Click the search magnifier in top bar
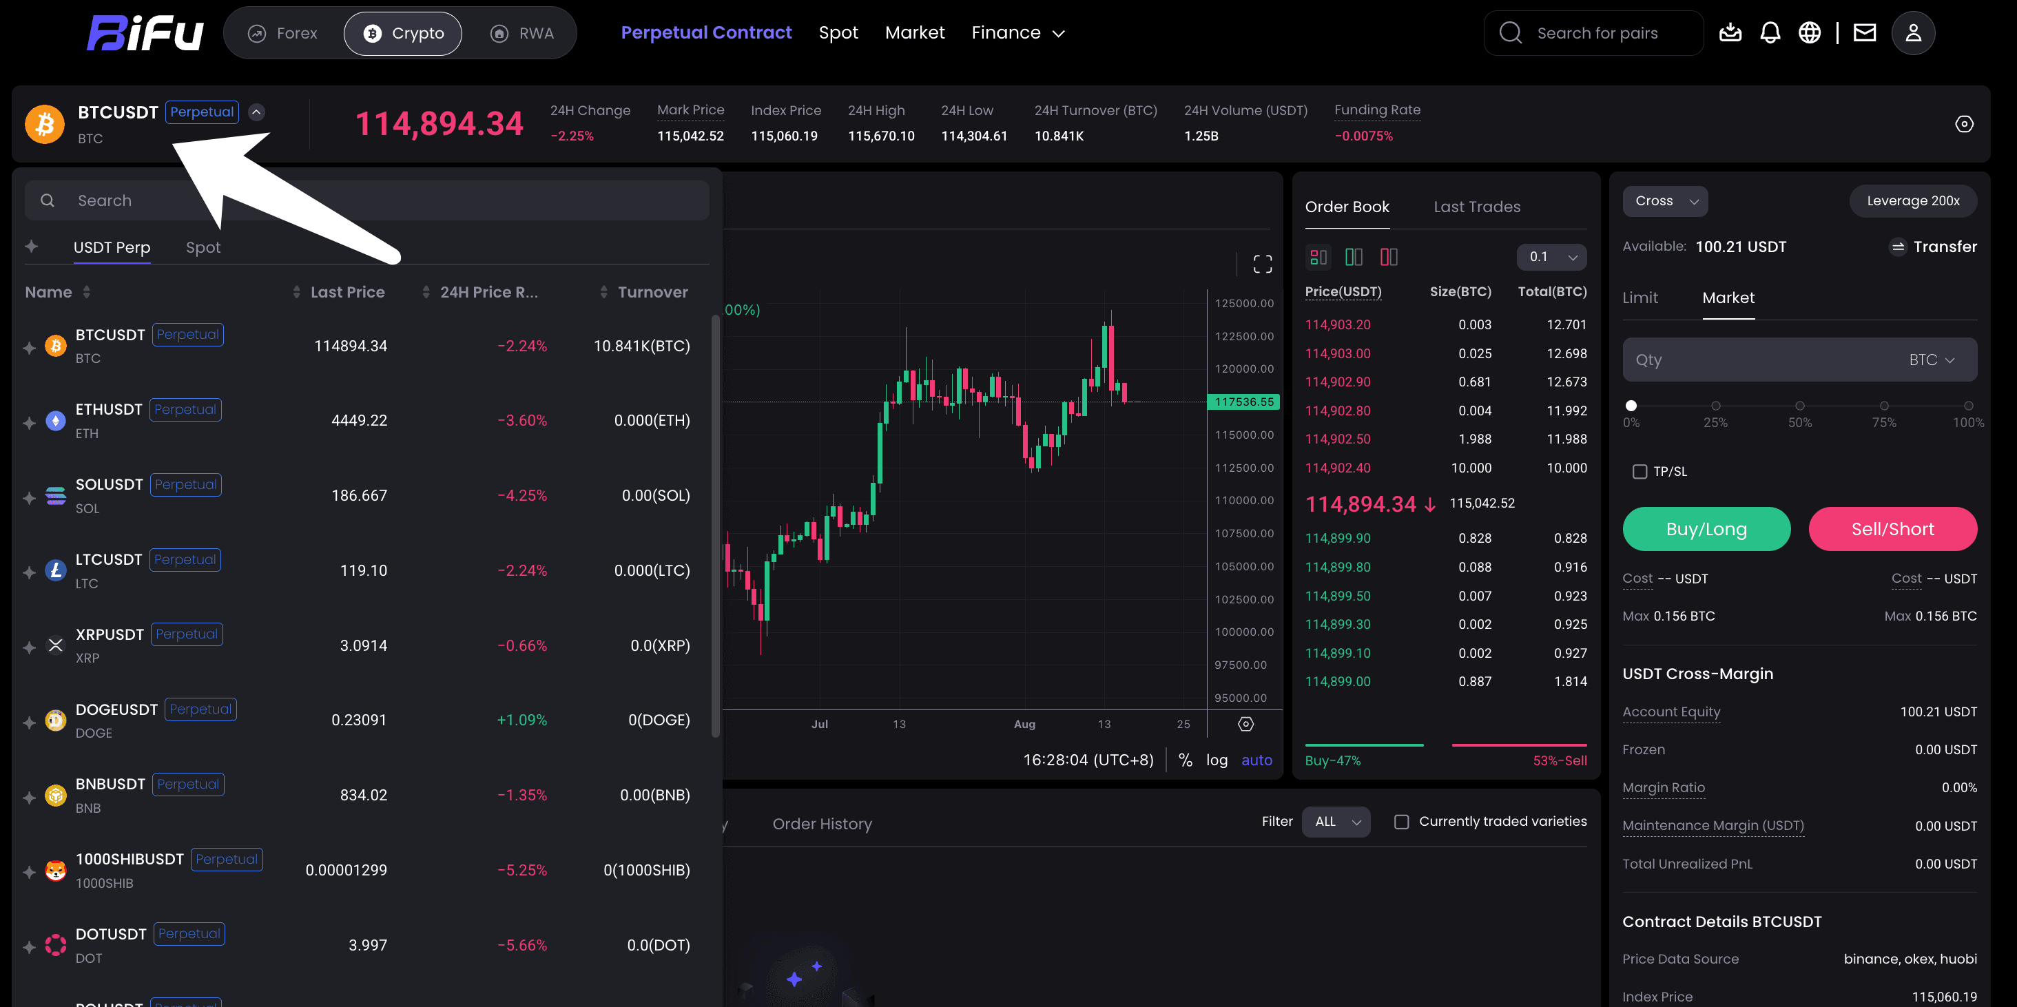The image size is (2017, 1007). coord(1509,33)
